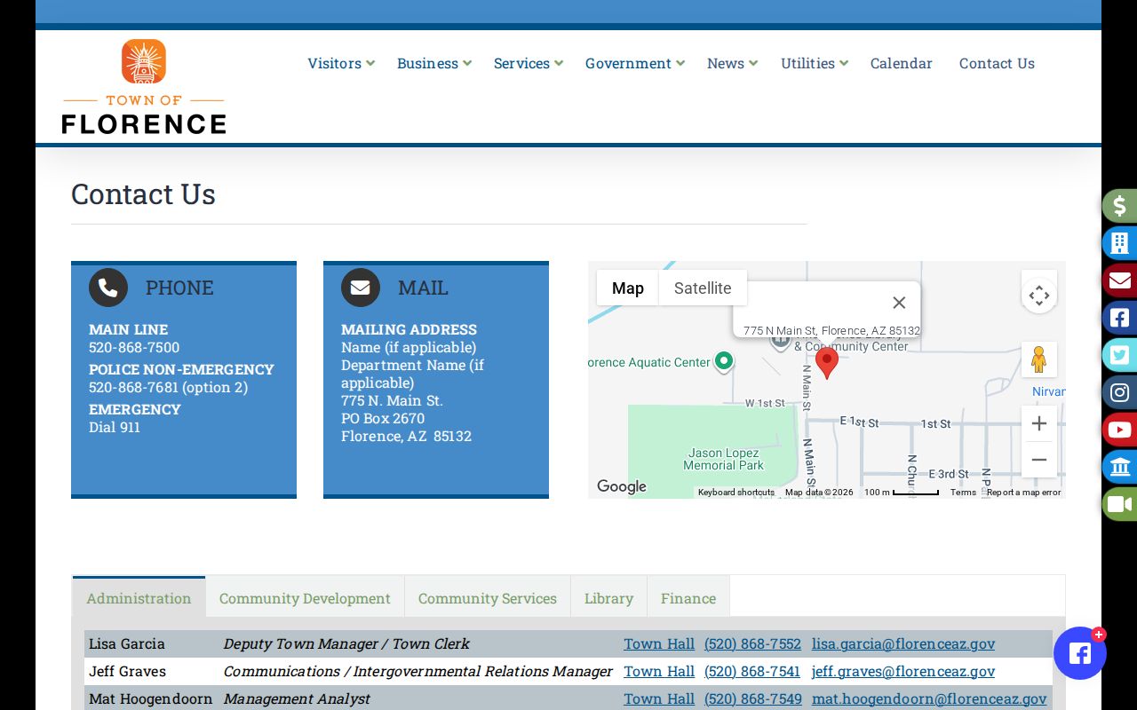The height and width of the screenshot is (710, 1137).
Task: Expand the News menu
Action: [x=733, y=63]
